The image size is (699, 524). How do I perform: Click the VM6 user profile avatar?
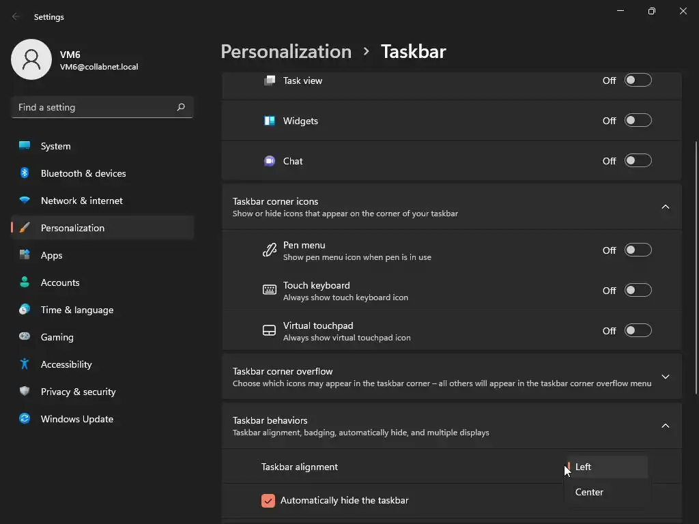click(x=31, y=59)
